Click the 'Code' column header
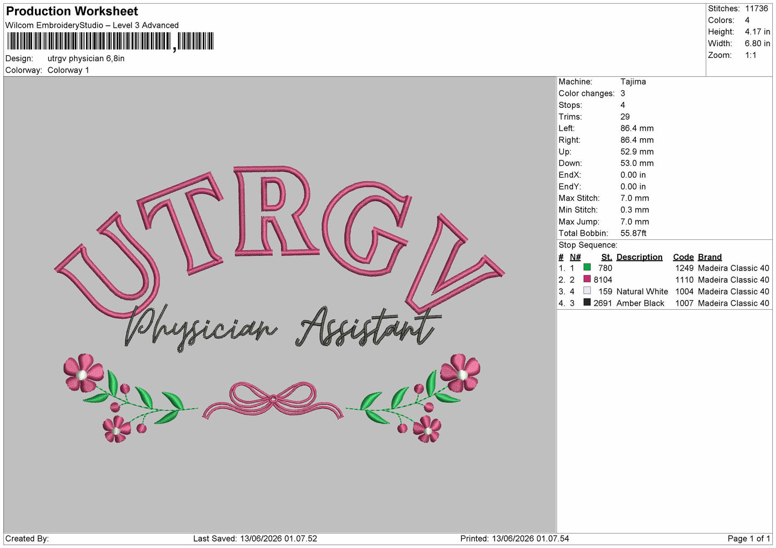The image size is (776, 548). [683, 257]
